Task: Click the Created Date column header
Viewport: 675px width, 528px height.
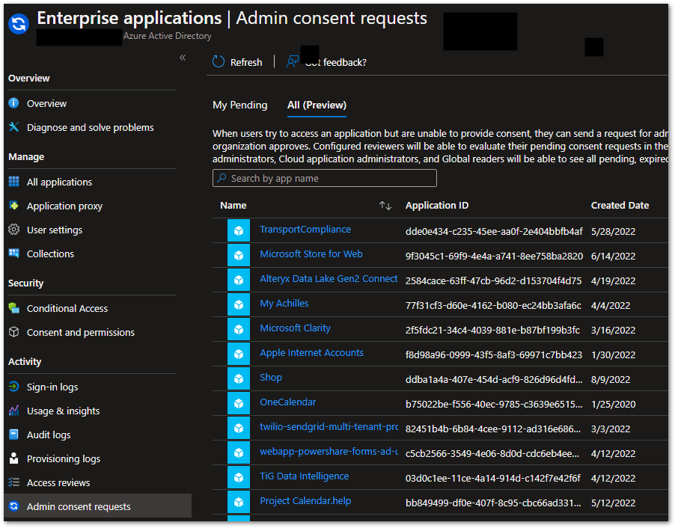Action: coord(620,206)
